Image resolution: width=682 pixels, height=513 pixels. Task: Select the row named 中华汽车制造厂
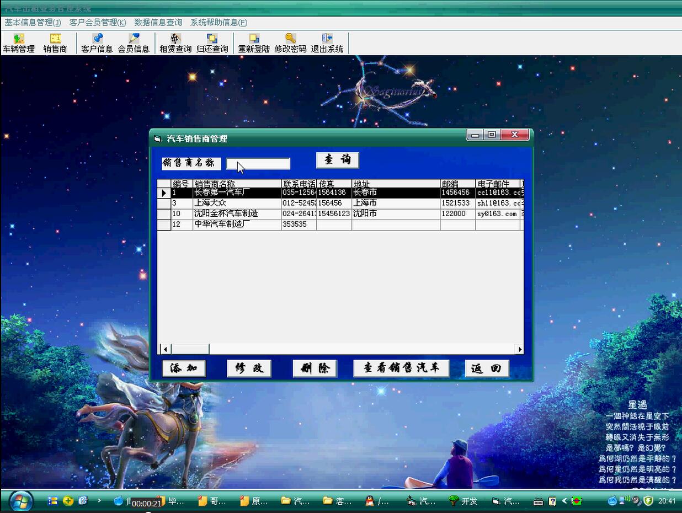click(x=340, y=225)
